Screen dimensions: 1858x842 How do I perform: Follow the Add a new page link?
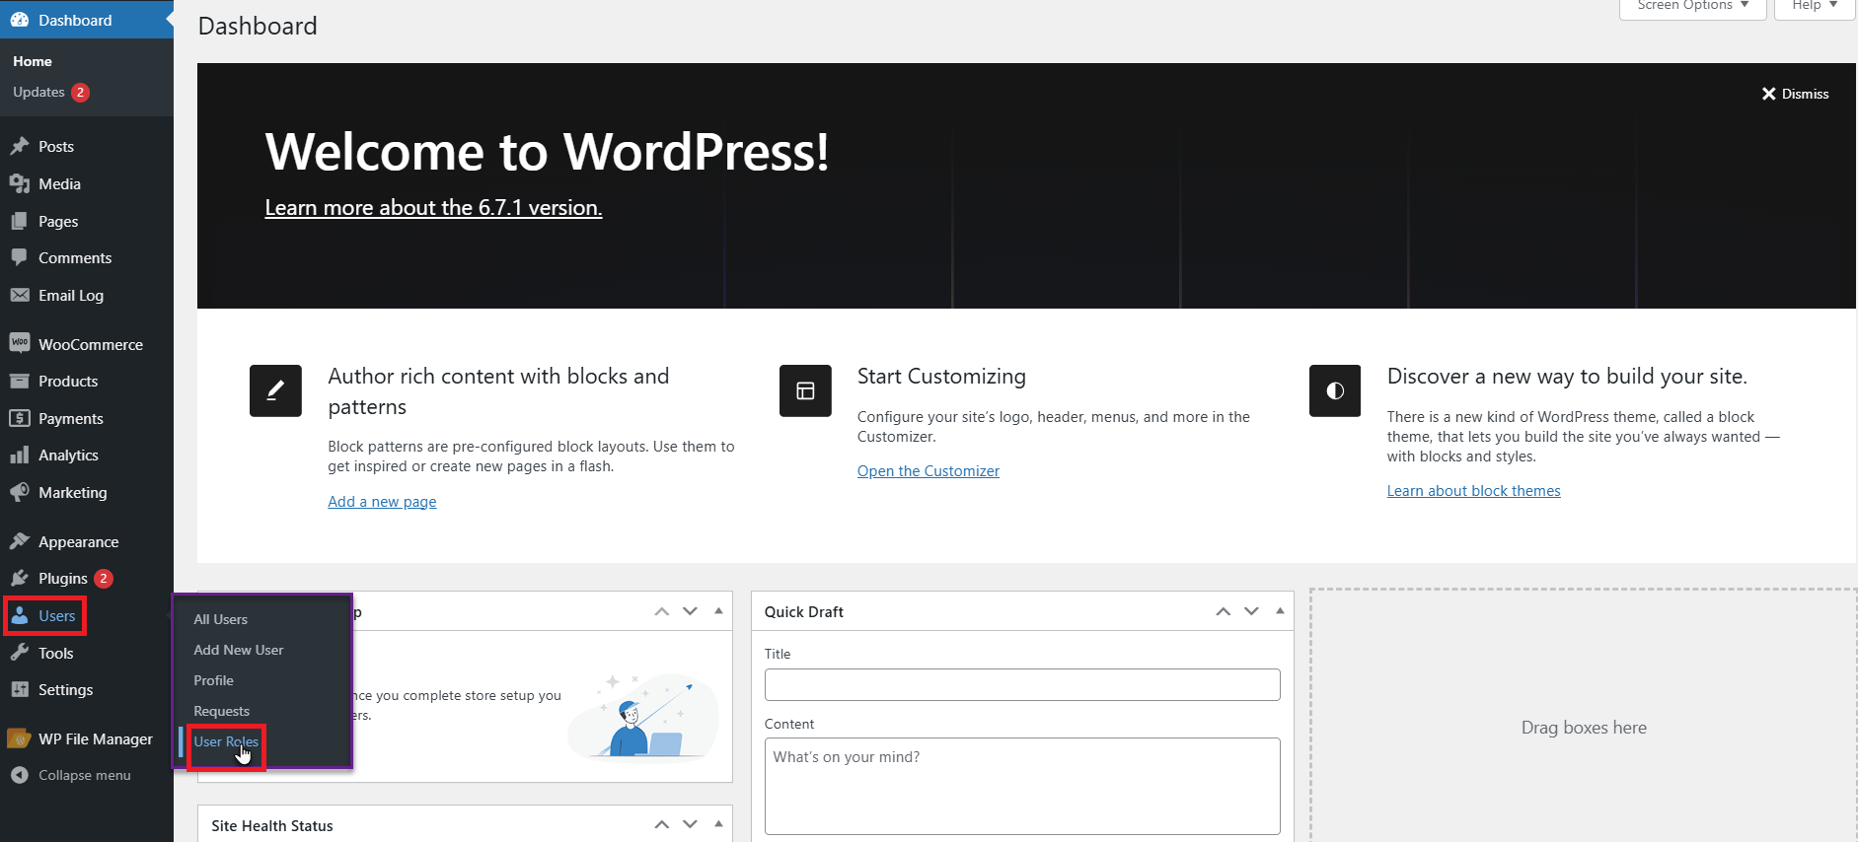(382, 502)
